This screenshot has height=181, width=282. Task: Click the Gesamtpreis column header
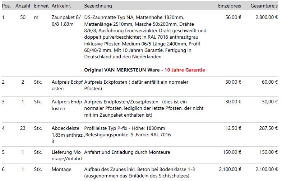(x=264, y=6)
